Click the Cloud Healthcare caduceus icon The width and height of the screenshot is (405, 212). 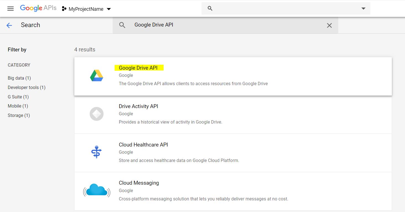pos(97,152)
